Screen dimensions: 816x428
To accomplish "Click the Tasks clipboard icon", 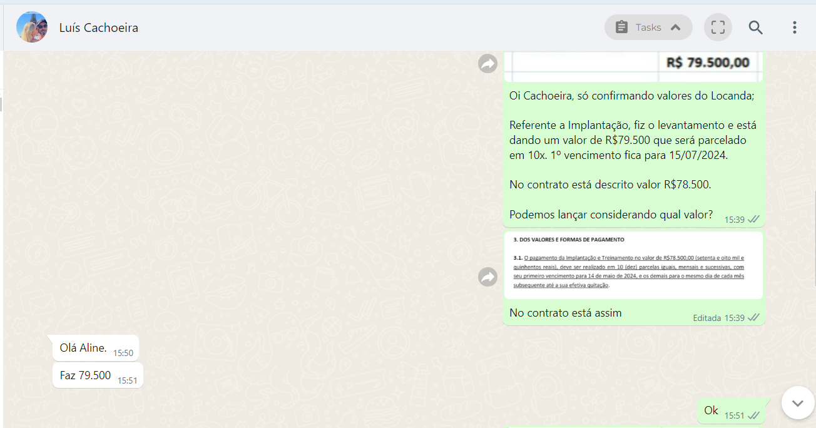I will coord(621,28).
